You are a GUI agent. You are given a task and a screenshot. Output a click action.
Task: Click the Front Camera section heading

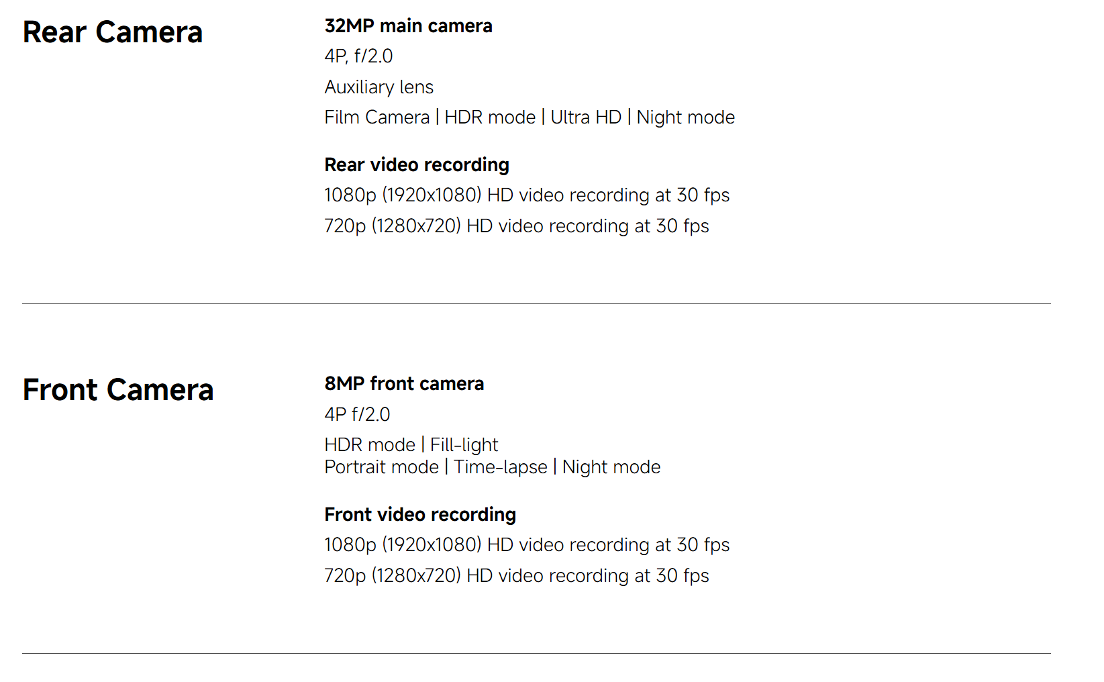[x=118, y=390]
